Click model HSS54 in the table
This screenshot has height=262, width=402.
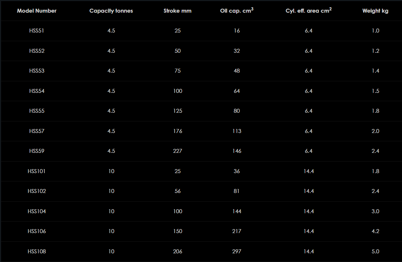[x=37, y=91]
